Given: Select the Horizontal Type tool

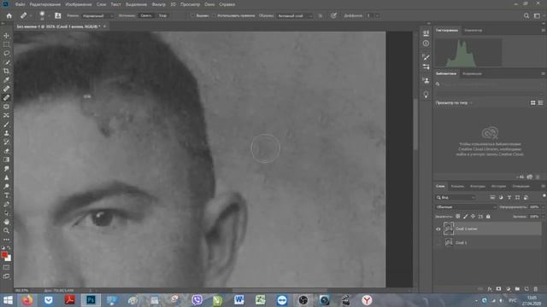Looking at the screenshot, I should (x=6, y=195).
